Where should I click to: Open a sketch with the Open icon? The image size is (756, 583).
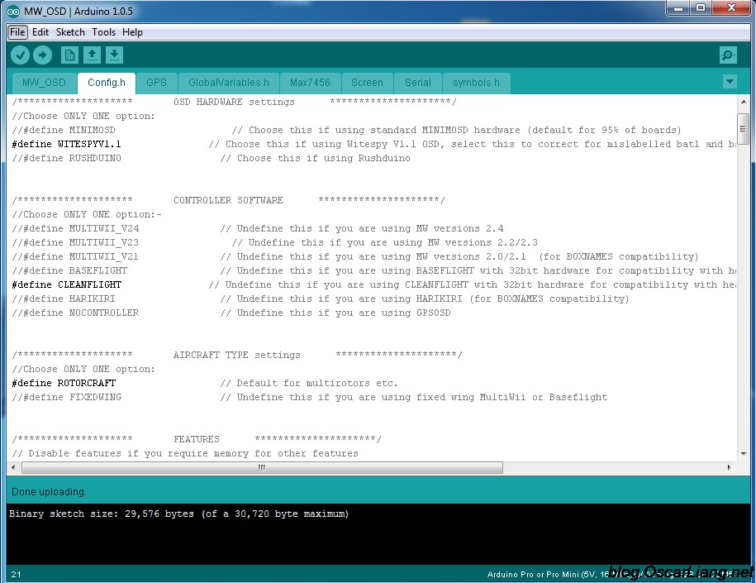pos(92,55)
